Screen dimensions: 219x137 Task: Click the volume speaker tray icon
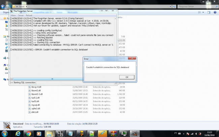[196, 134]
